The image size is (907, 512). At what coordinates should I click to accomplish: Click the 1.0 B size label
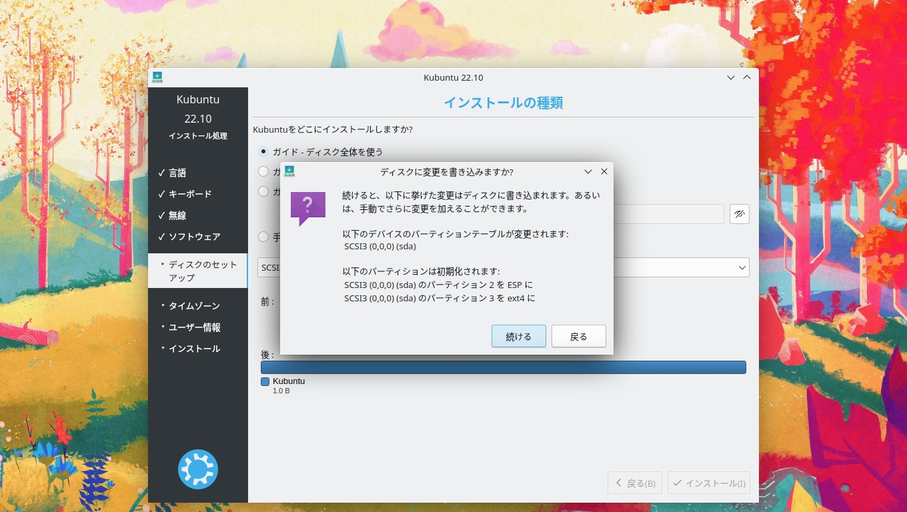tap(281, 391)
